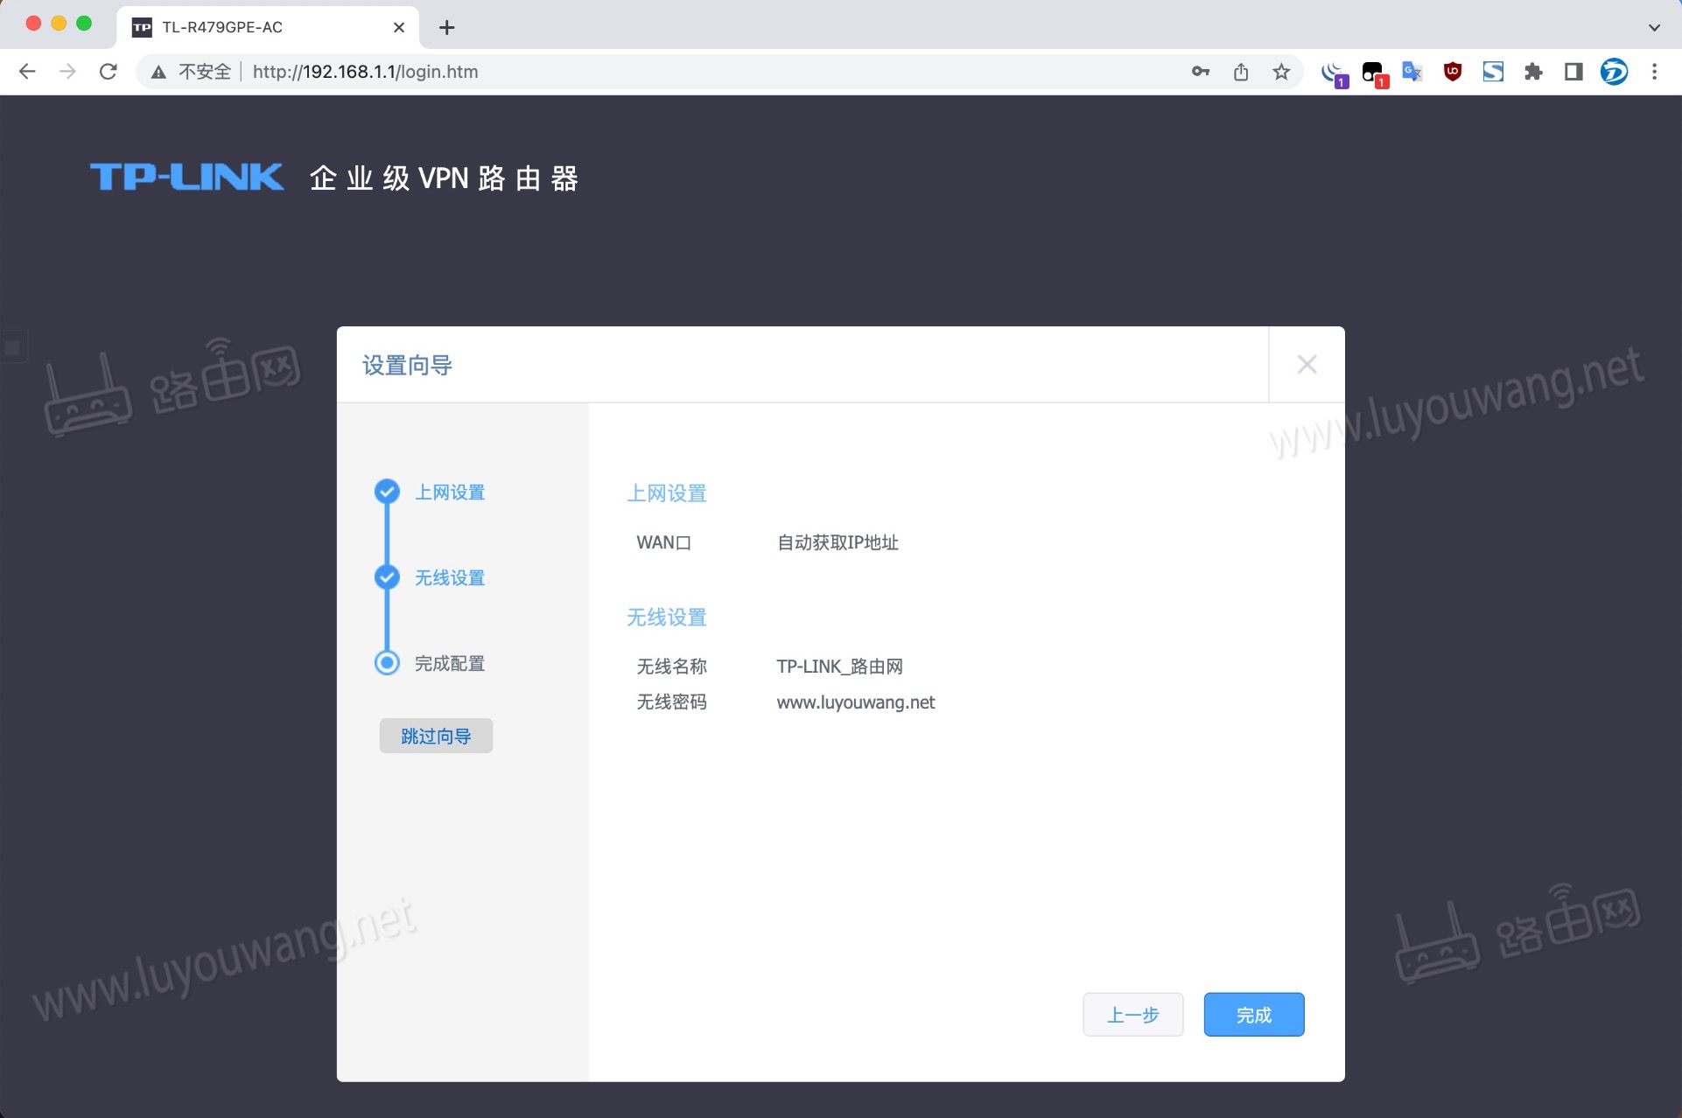
Task: Open the Google Translate extension
Action: (x=1412, y=72)
